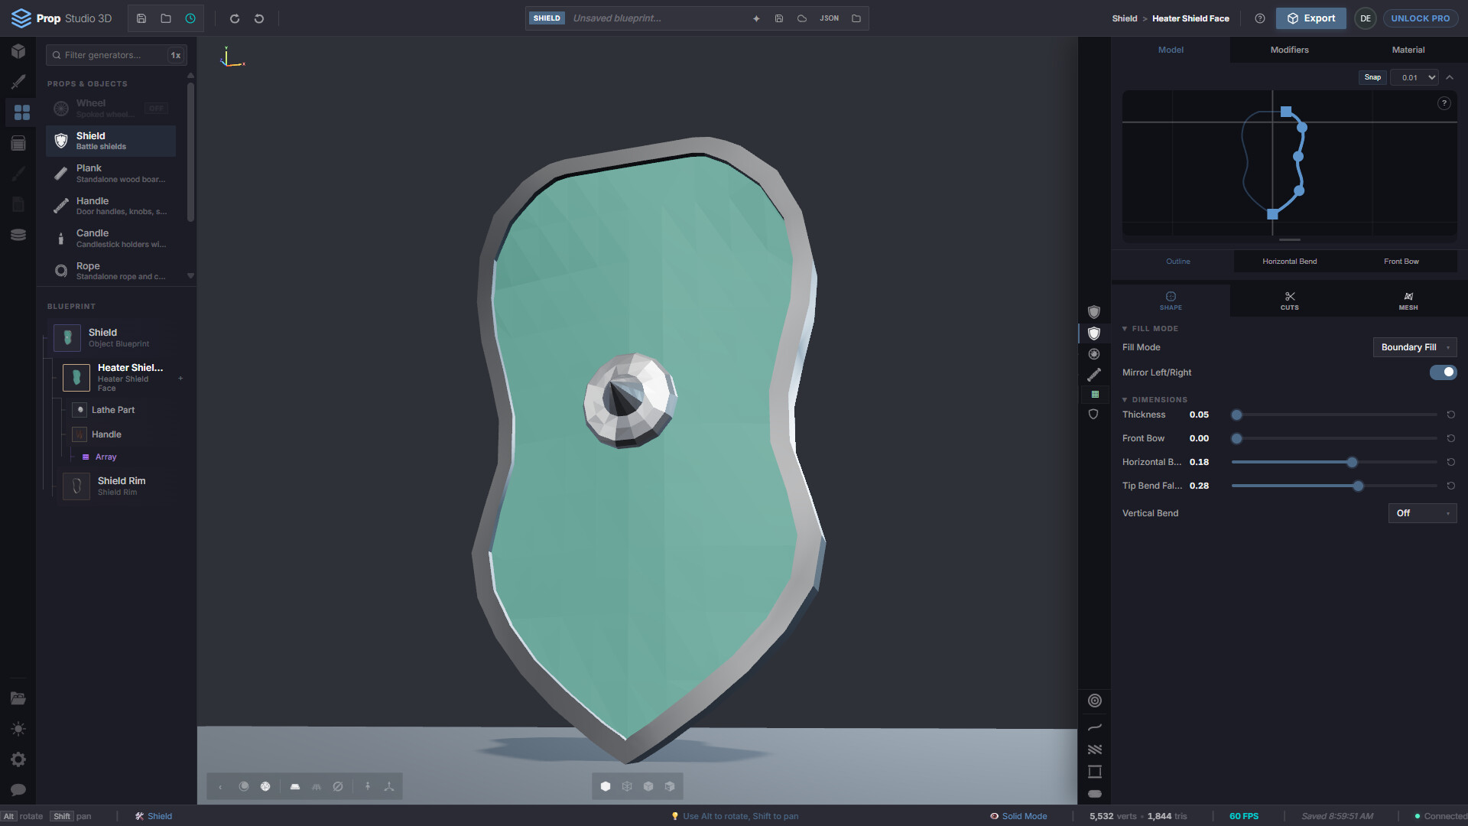Click the JSON button
The width and height of the screenshot is (1468, 826).
click(x=830, y=18)
